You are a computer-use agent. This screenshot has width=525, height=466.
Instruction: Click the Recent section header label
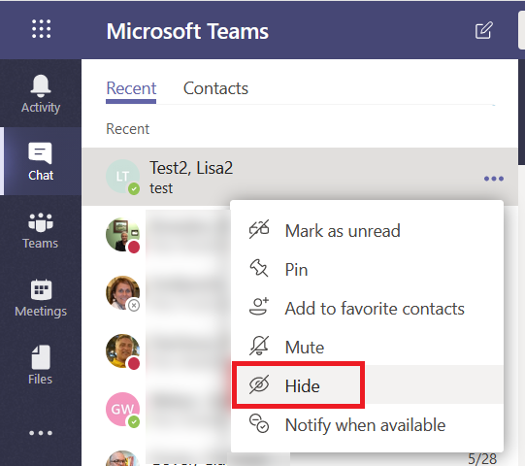pos(127,129)
